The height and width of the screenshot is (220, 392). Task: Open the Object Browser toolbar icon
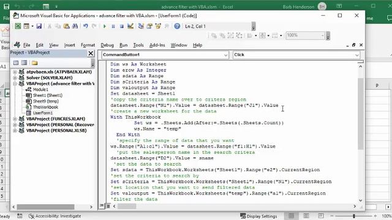(x=158, y=26)
